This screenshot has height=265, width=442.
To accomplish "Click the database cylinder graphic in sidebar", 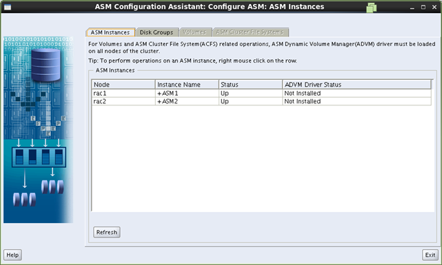I will pyautogui.click(x=46, y=65).
